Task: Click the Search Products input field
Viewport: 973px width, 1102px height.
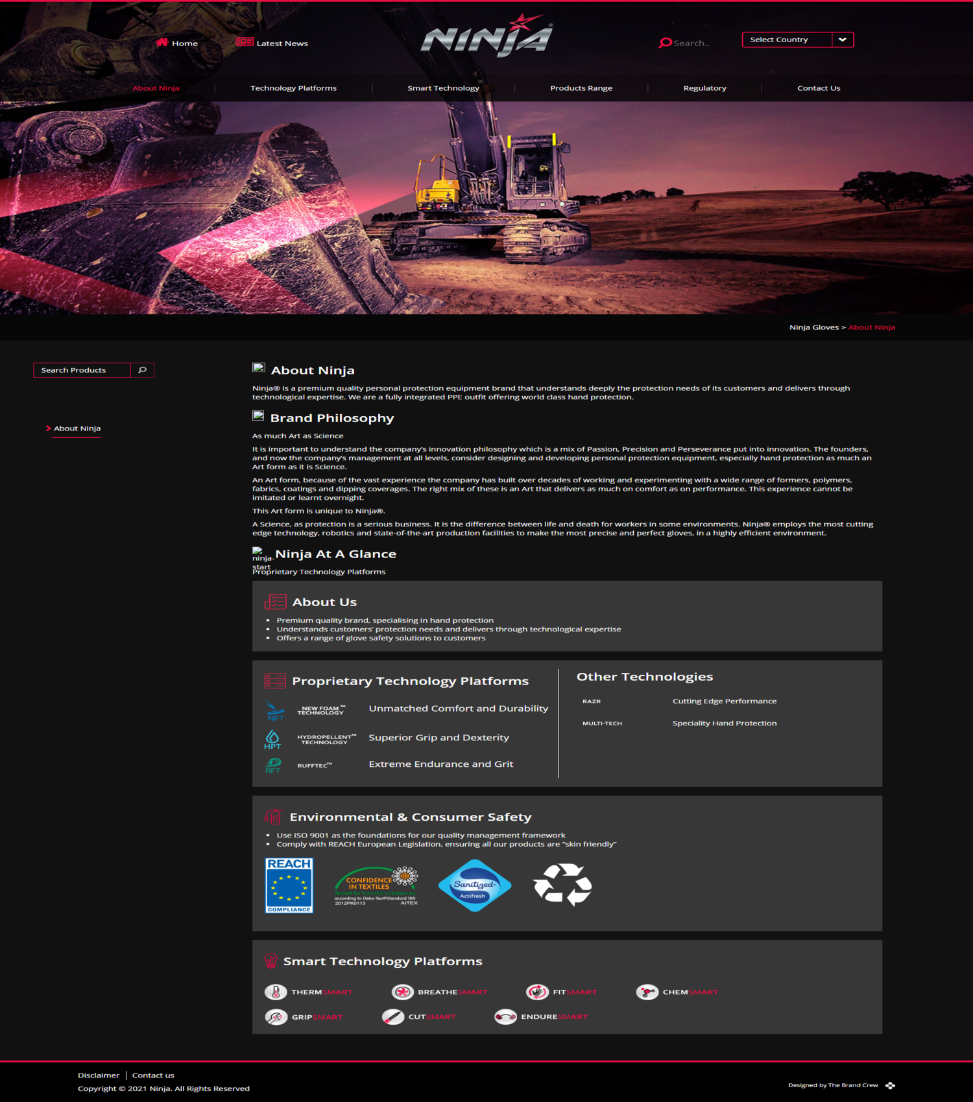Action: tap(82, 370)
